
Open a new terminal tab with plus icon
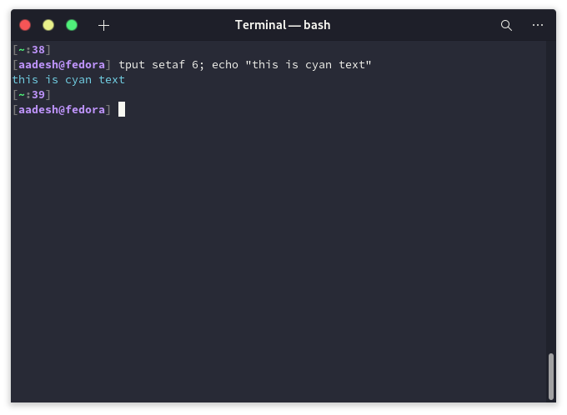pyautogui.click(x=103, y=25)
